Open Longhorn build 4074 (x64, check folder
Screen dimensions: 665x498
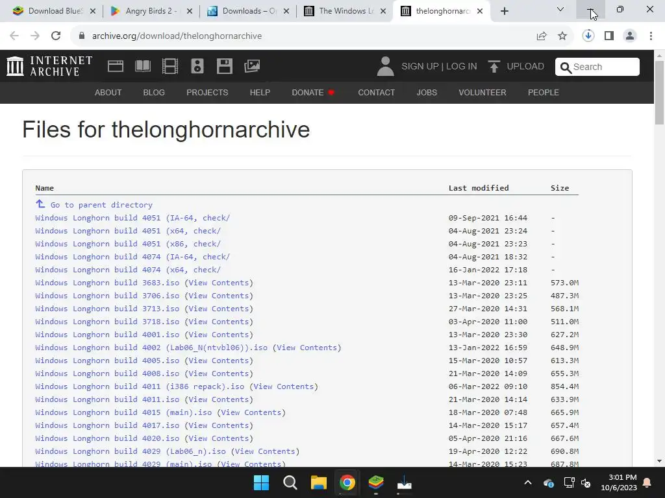(x=128, y=270)
